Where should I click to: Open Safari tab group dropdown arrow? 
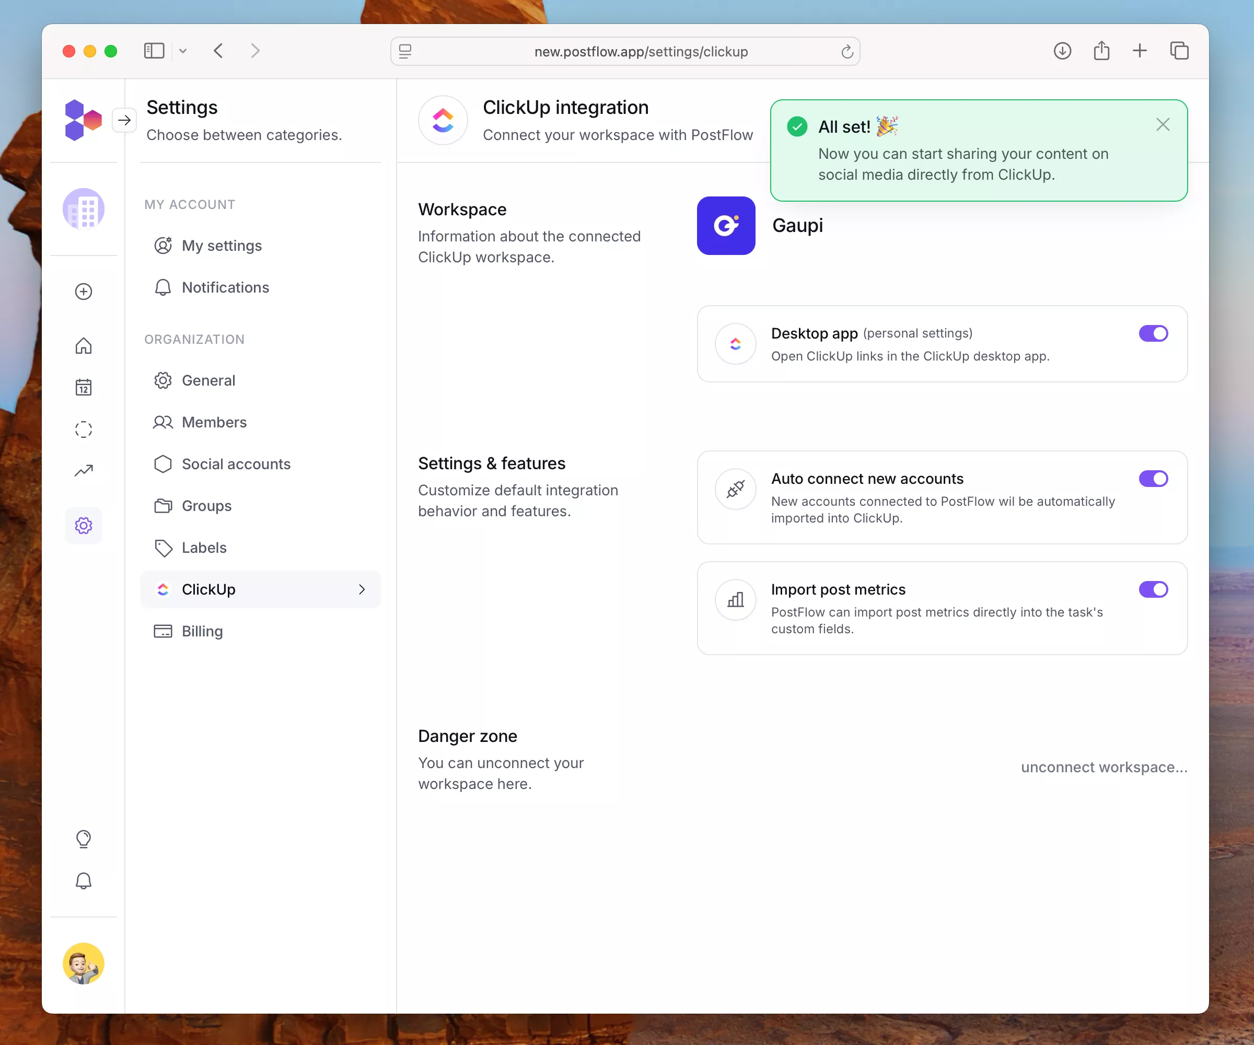(183, 51)
